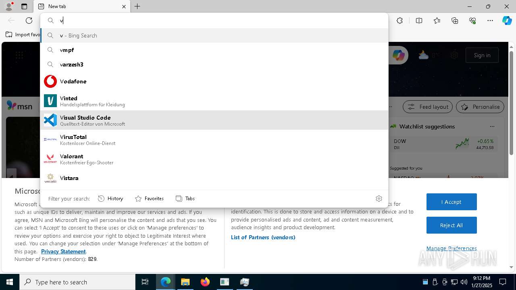Open Watchlist suggestions more options
516x290 pixels.
[492, 126]
